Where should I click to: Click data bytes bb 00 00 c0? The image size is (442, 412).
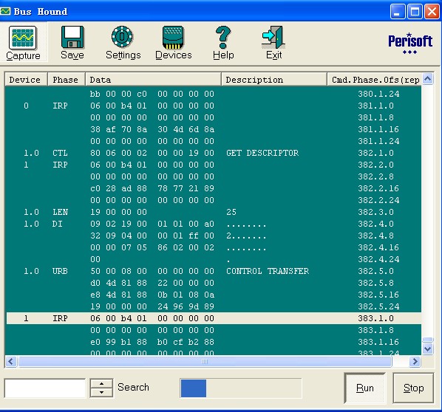118,94
